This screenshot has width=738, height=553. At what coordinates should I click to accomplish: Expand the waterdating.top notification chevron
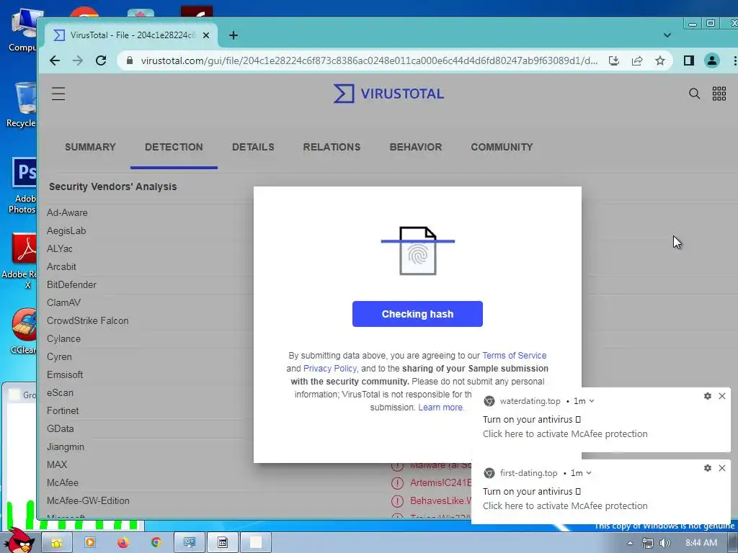pos(592,401)
